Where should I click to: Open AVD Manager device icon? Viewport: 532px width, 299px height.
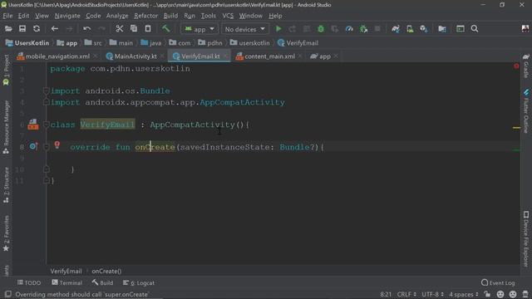[410, 29]
